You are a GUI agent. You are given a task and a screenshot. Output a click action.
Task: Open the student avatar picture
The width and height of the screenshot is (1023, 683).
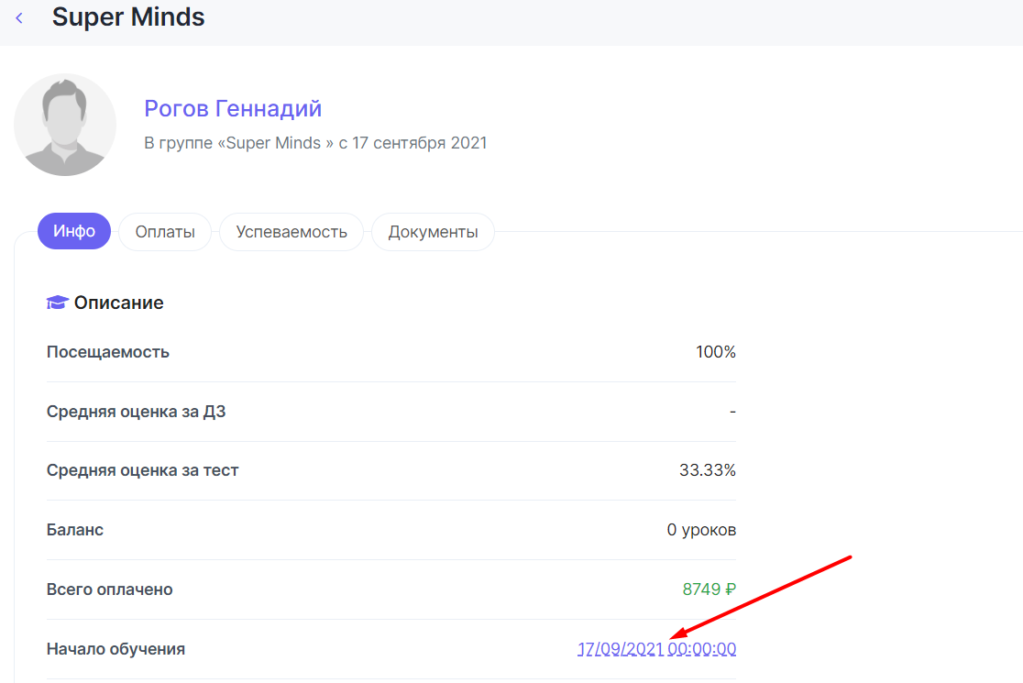(x=65, y=125)
